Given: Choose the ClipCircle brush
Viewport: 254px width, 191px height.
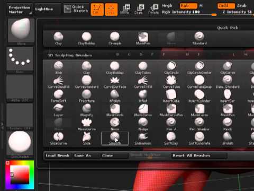Looking at the screenshot, I should pos(171,67).
